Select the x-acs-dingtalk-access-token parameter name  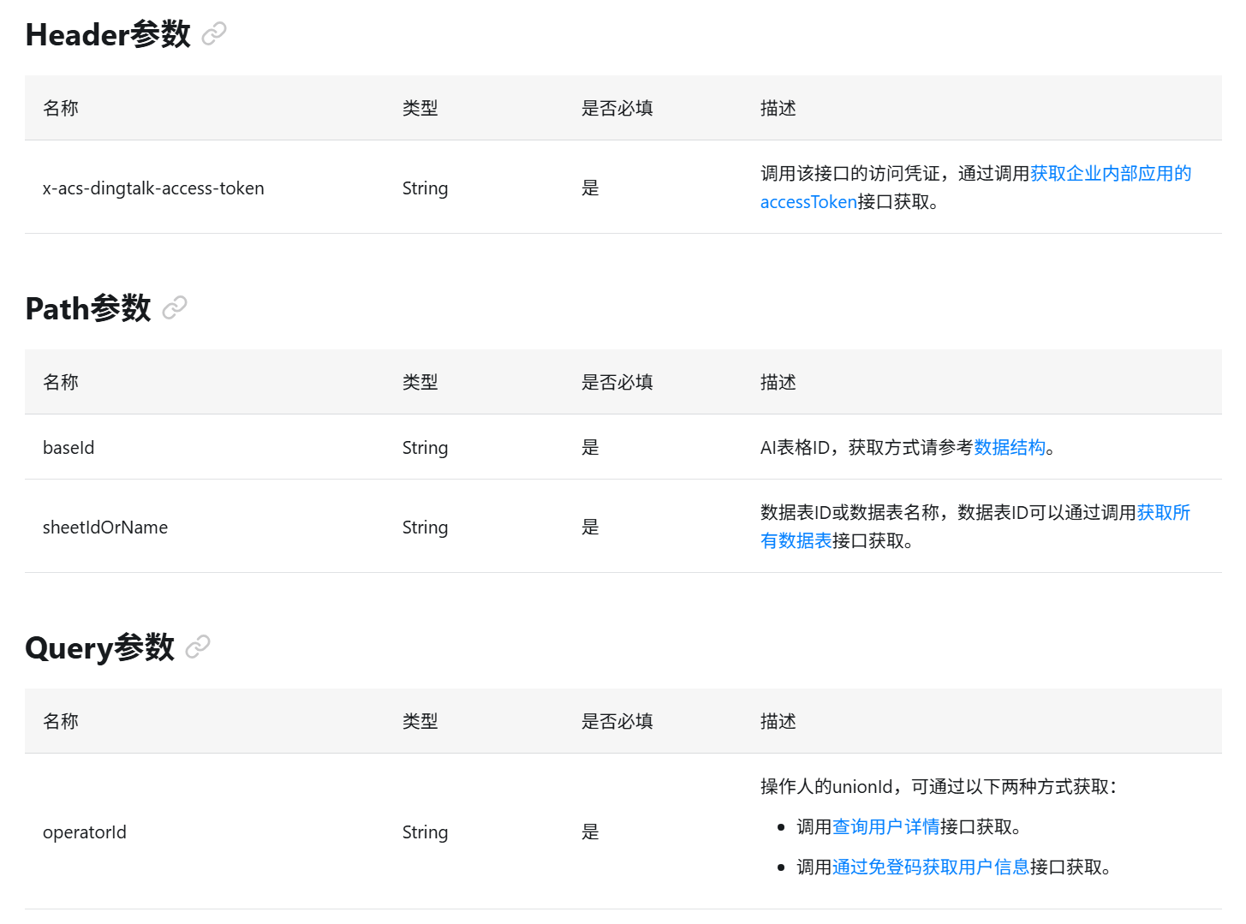click(x=153, y=188)
